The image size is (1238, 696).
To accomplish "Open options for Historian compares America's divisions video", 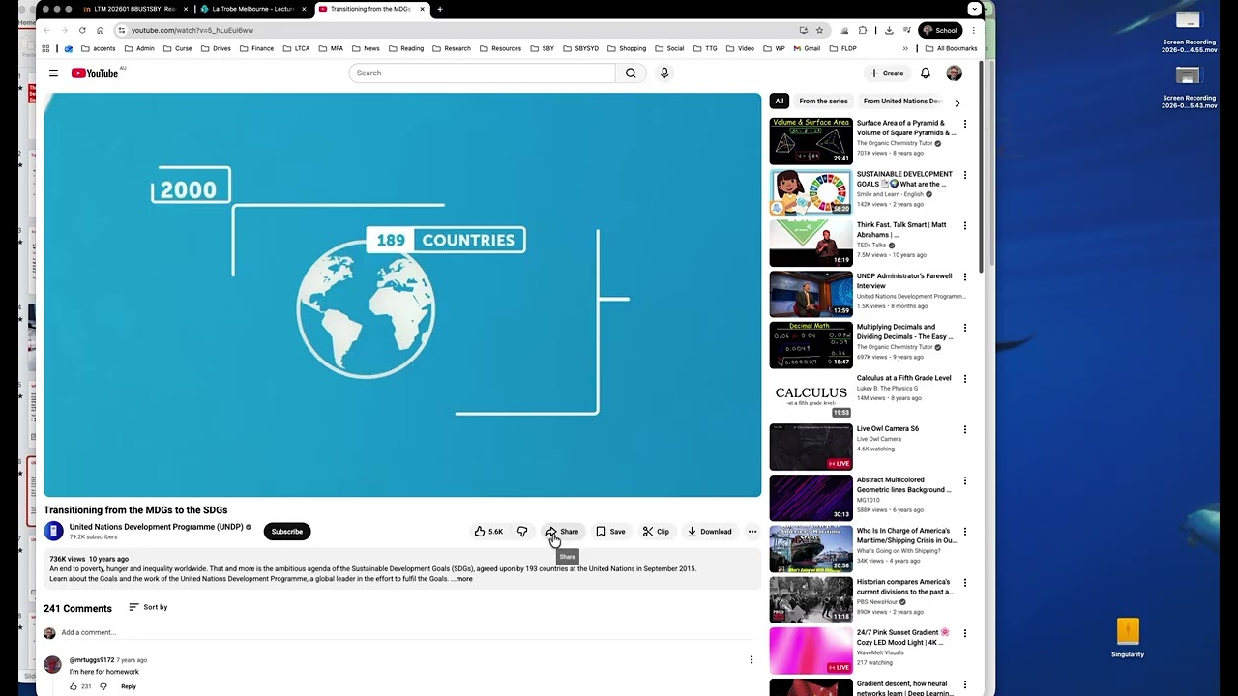I will (x=964, y=583).
